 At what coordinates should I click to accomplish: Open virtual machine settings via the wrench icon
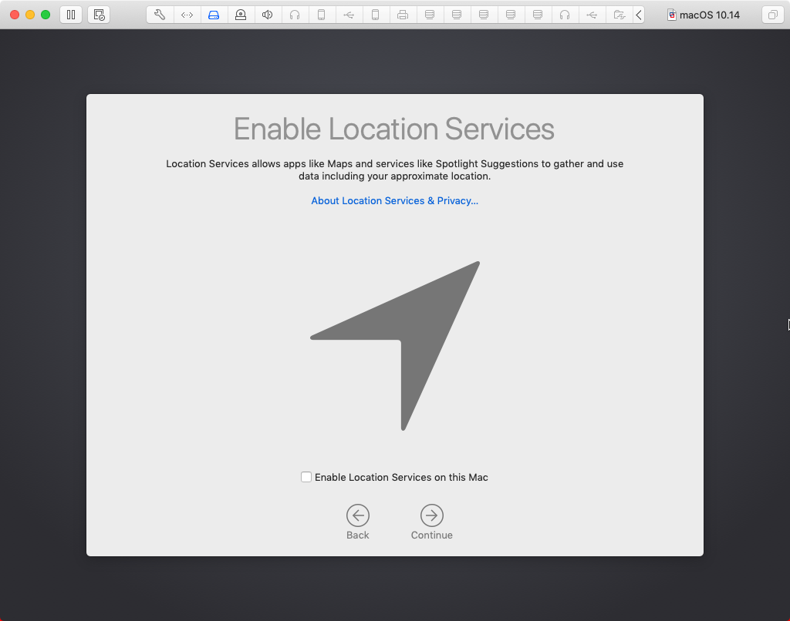(x=160, y=14)
